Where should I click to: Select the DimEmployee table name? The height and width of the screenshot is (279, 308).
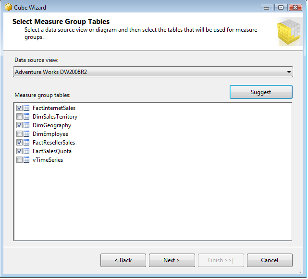point(50,134)
